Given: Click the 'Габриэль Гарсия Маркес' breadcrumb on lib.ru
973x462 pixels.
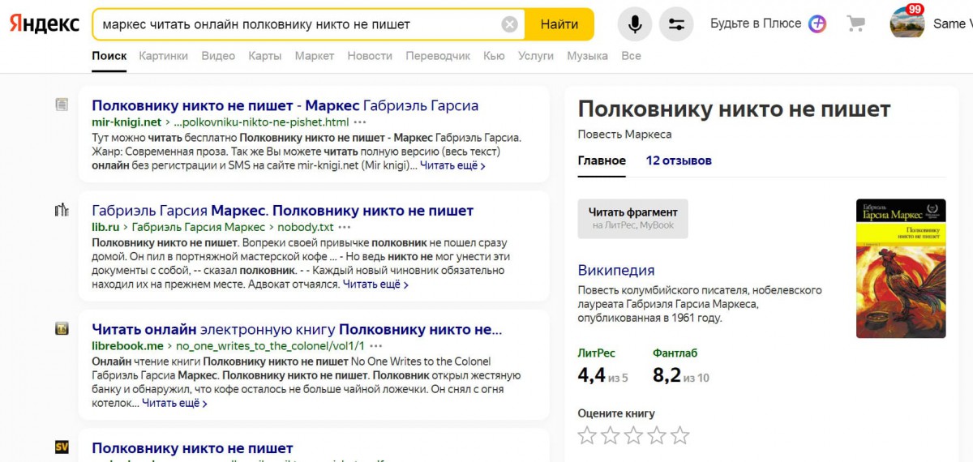Looking at the screenshot, I should coord(198,227).
